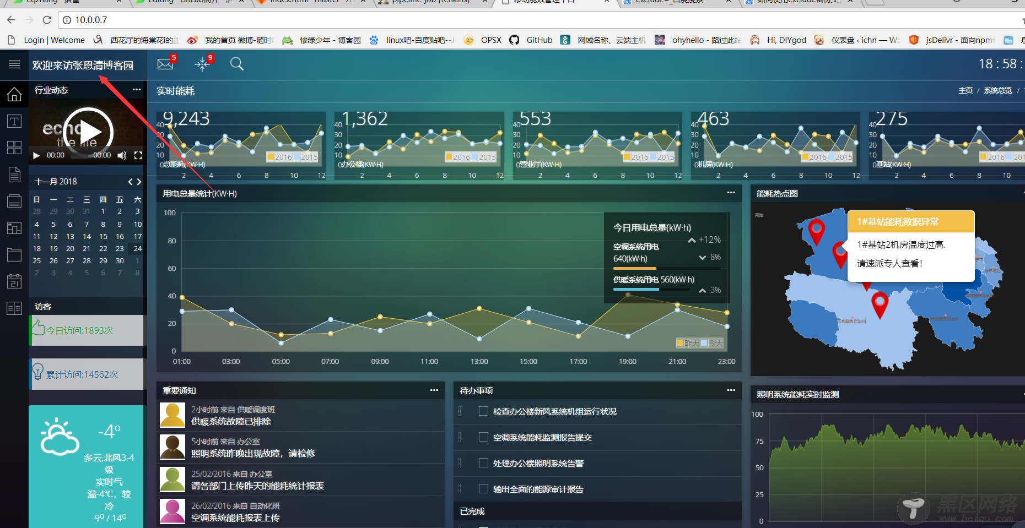Open notice '供暖系统故障已排除'
This screenshot has width=1025, height=528.
click(x=231, y=421)
